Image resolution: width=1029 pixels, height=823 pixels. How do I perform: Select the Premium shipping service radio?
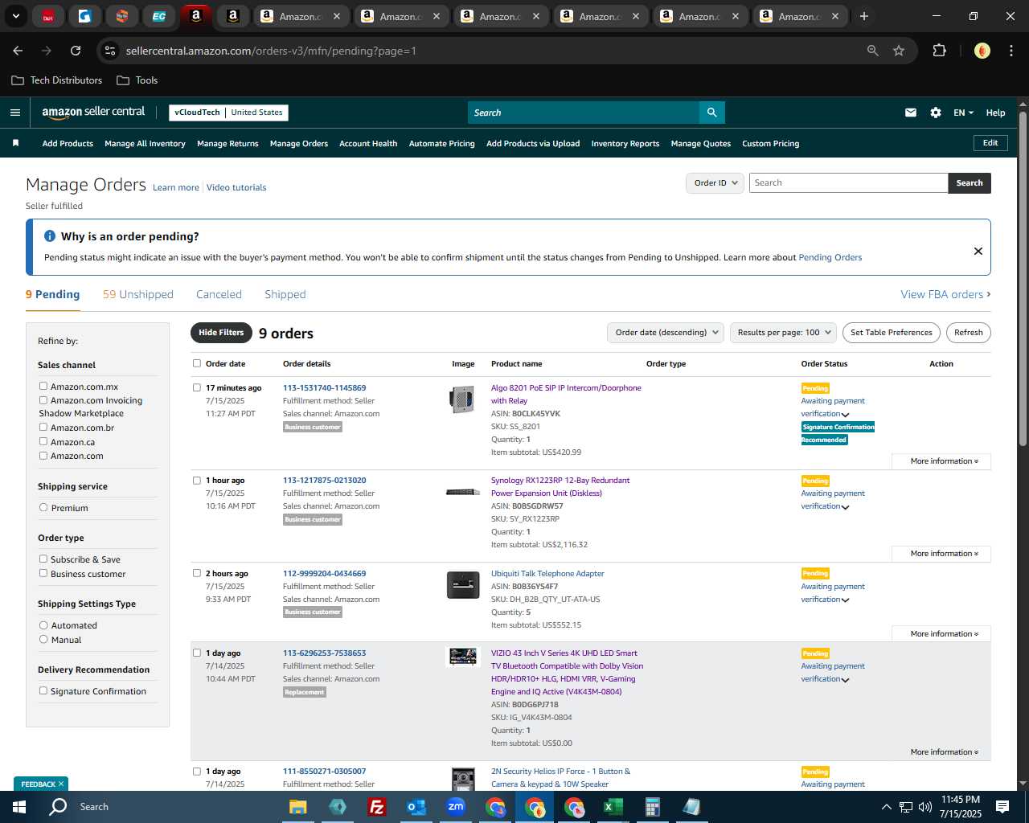pos(43,507)
